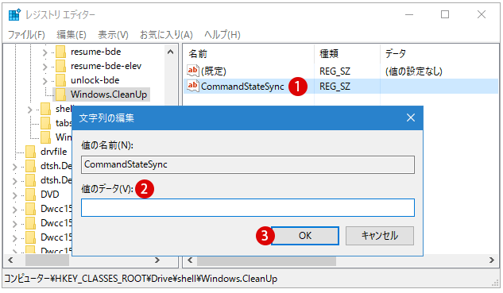Click the string icon beside (既定) value
The height and width of the screenshot is (293, 503).
(193, 71)
